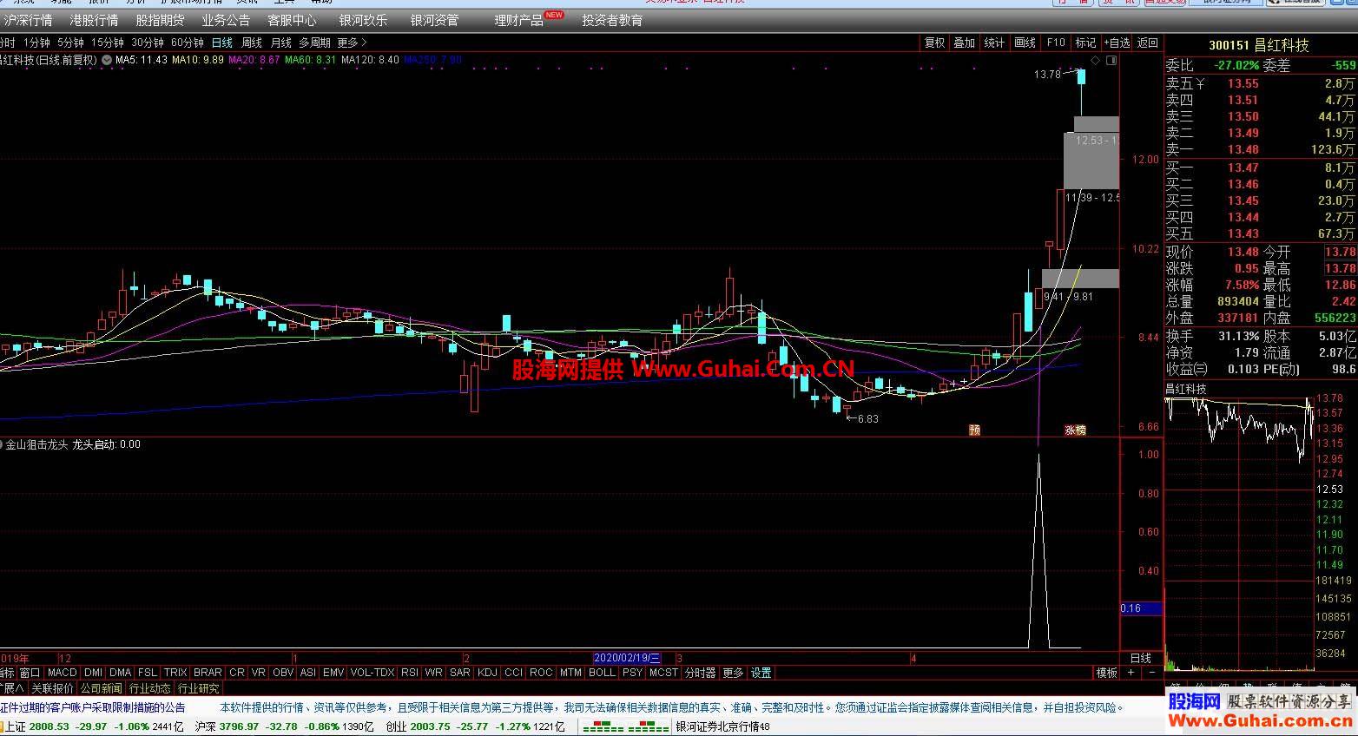Add stock via +自选 button
1358x736 pixels.
(1117, 43)
